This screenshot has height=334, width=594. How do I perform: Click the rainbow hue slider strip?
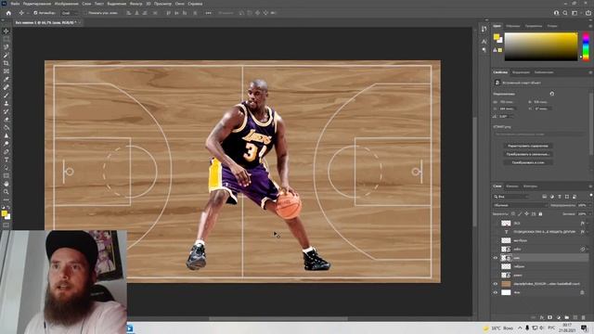pyautogui.click(x=586, y=46)
